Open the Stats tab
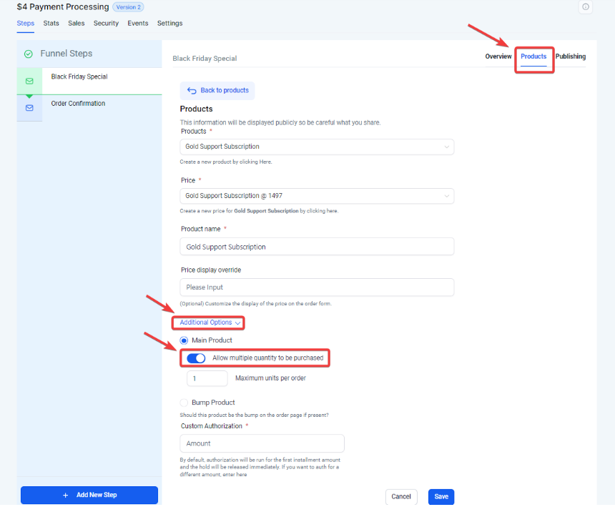615x517 pixels. 51,23
